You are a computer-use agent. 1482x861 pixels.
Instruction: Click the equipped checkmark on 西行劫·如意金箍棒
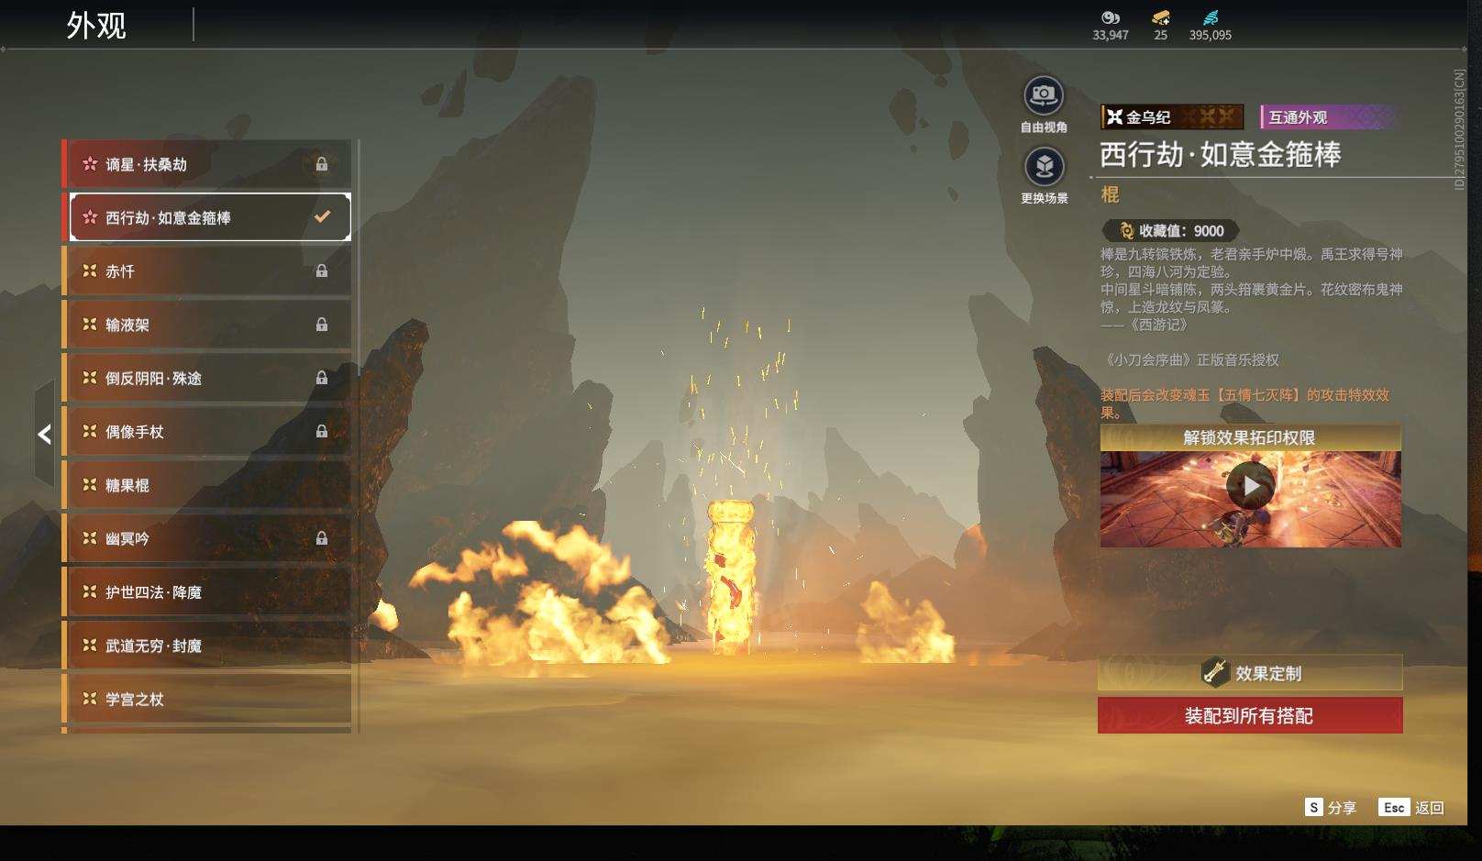coord(322,217)
